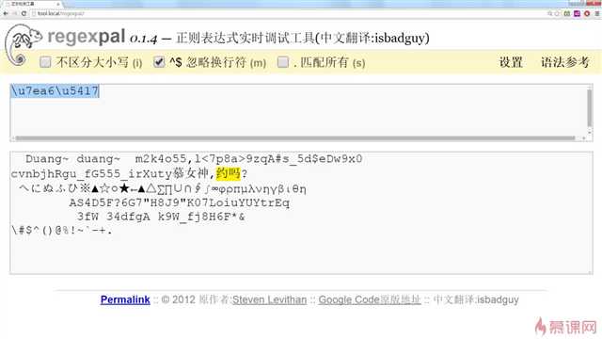The image size is (602, 339).
Task: Click the address bar showing tool.local
Action: click(288, 13)
